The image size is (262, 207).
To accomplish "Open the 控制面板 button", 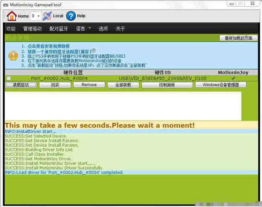I will click(167, 85).
